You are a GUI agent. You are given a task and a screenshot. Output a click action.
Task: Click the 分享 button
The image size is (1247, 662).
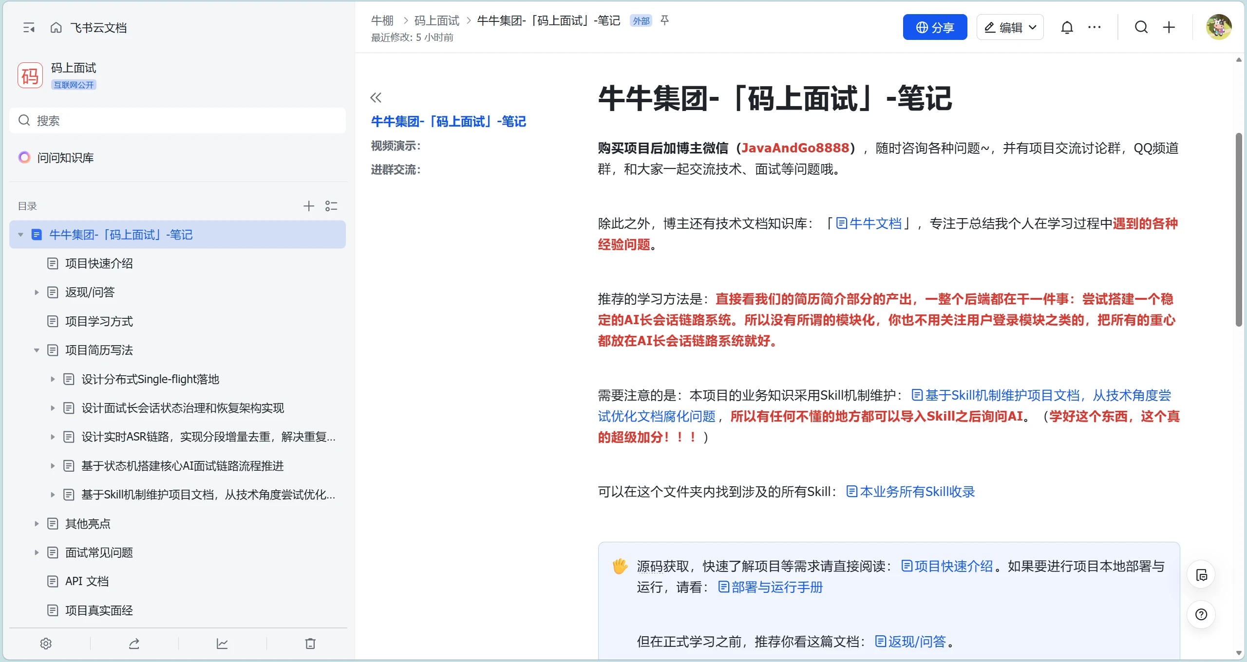coord(935,27)
